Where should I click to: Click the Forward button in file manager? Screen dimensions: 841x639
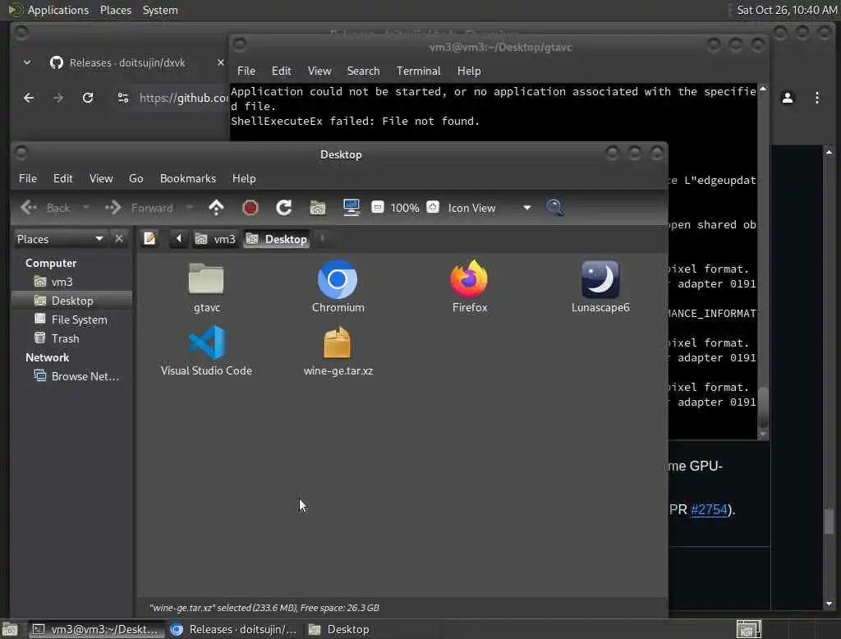pyautogui.click(x=140, y=208)
